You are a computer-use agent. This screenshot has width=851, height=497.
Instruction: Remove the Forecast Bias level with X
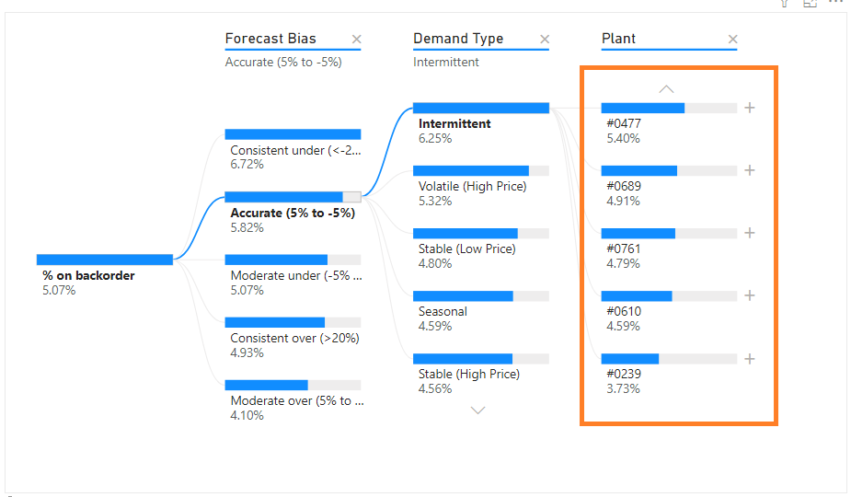pos(357,40)
